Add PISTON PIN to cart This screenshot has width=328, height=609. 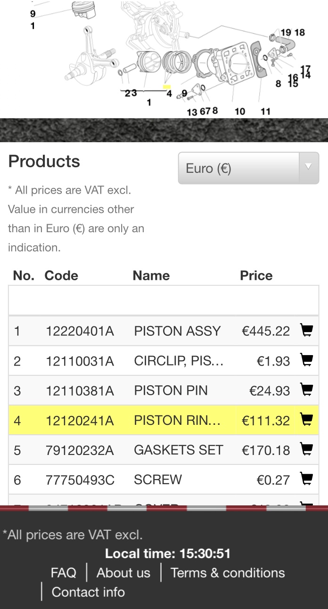[x=306, y=390]
